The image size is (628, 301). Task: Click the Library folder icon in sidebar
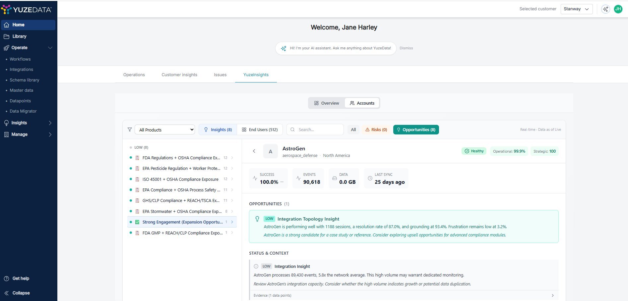pyautogui.click(x=6, y=36)
